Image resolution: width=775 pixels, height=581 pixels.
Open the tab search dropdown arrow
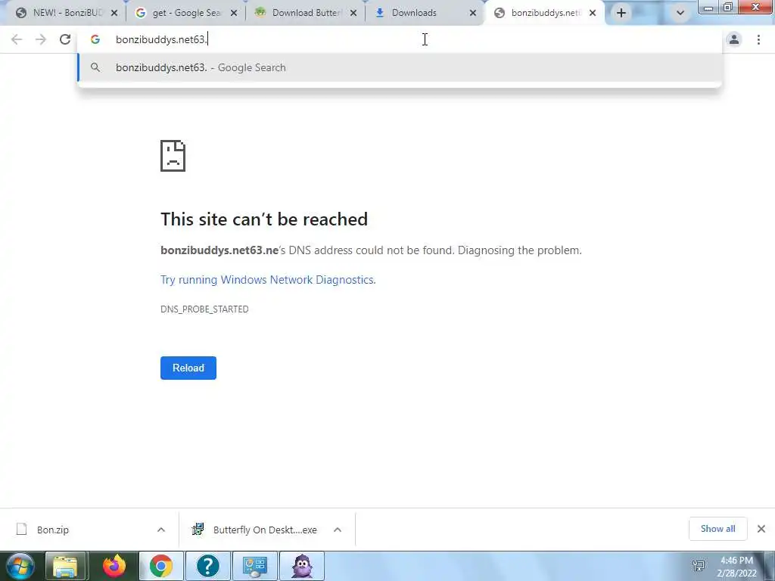(x=680, y=13)
